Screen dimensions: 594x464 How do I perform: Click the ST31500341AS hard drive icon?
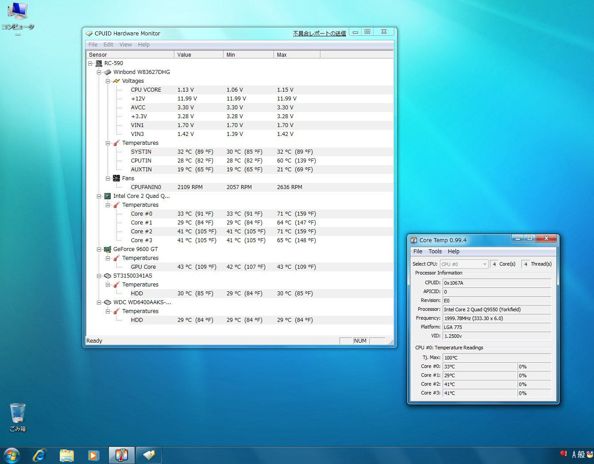coord(108,276)
